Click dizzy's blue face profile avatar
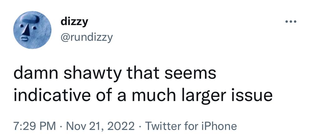The image size is (311, 139). pos(32,30)
